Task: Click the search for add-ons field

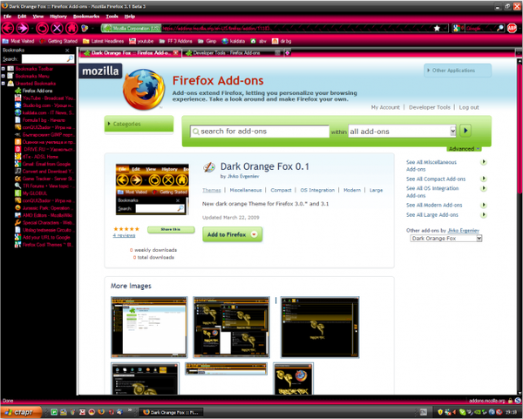Action: [x=260, y=132]
